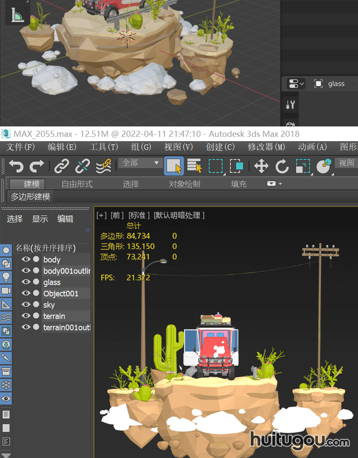This screenshot has width=358, height=458.
Task: Open the Select by Name list icon
Action: pos(194,166)
